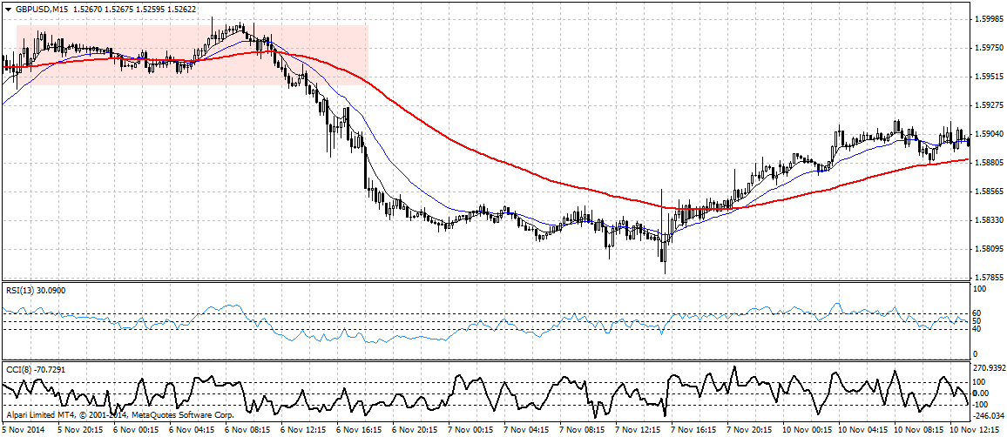Click the CCI scale value 270.9392
1007x437 pixels.
989,369
